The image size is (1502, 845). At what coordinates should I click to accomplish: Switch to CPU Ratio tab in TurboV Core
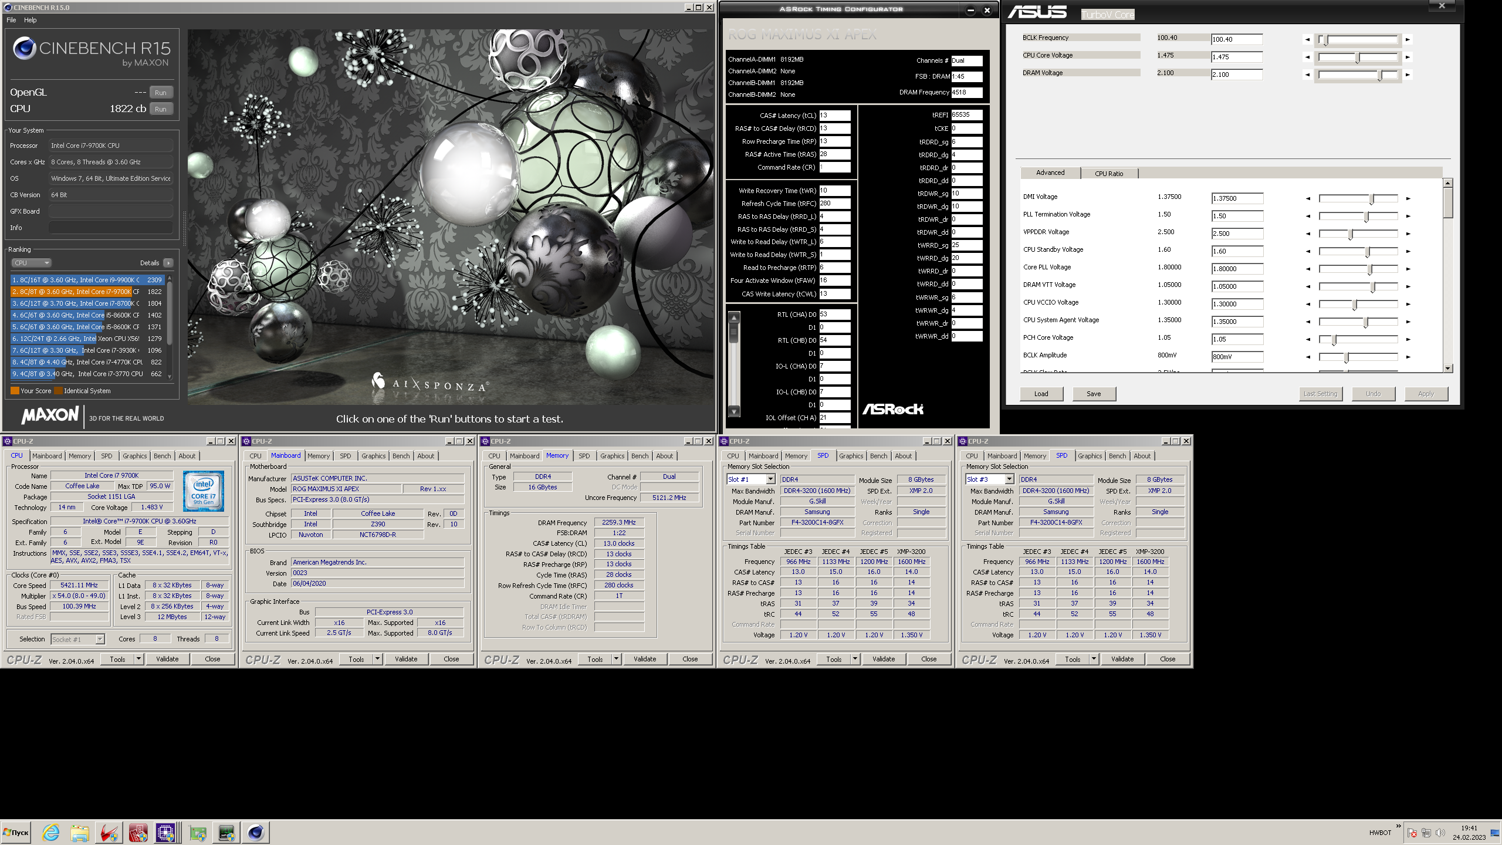click(1109, 174)
